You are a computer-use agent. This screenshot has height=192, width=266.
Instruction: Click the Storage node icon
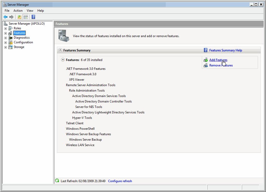pyautogui.click(x=10, y=47)
